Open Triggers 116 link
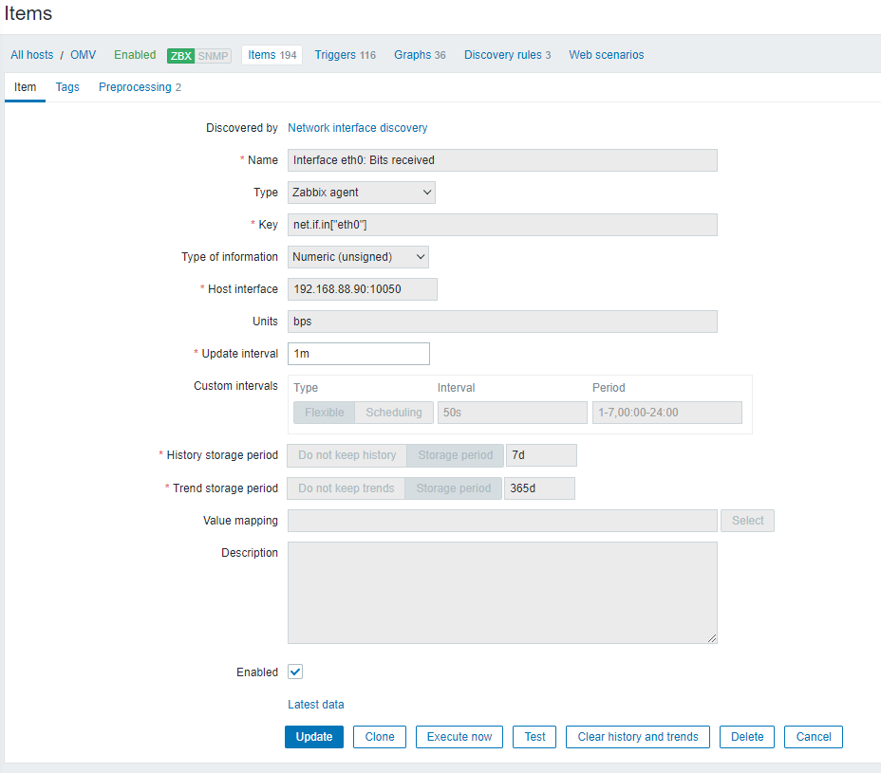Viewport: 881px width, 773px height. 345,55
